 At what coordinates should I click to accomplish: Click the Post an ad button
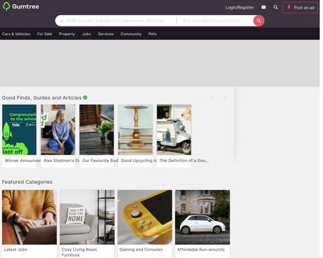click(x=300, y=7)
